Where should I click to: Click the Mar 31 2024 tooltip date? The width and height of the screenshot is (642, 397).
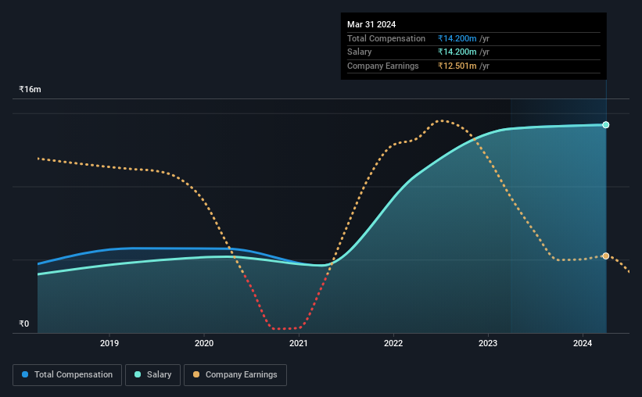click(x=371, y=24)
